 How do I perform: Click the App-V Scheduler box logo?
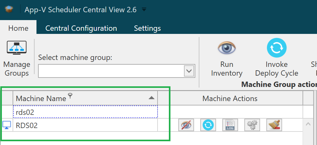coord(10,9)
